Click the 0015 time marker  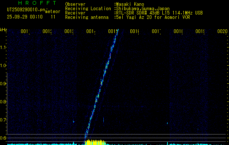point(113,32)
